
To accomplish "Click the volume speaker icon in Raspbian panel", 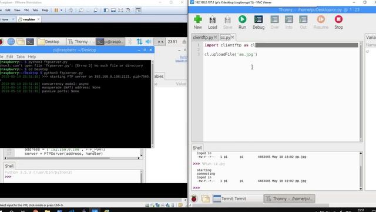I will (149, 42).
